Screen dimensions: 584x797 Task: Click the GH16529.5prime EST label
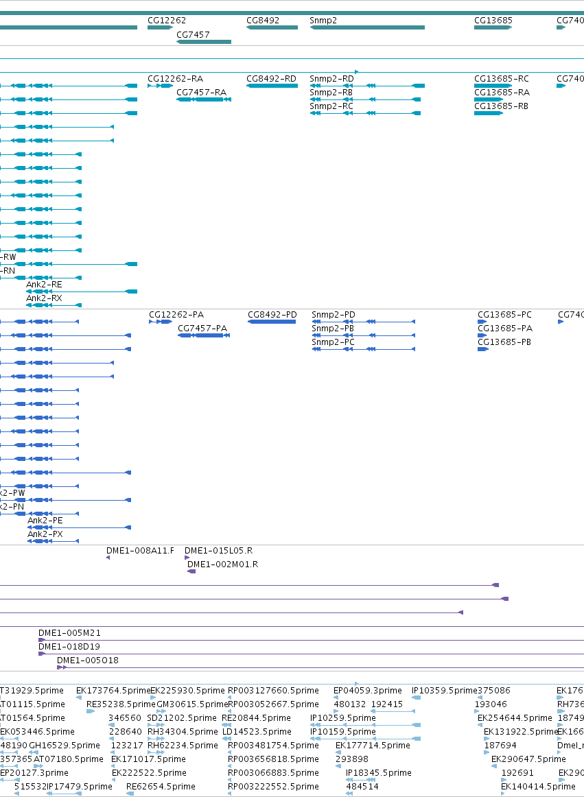[x=64, y=746]
